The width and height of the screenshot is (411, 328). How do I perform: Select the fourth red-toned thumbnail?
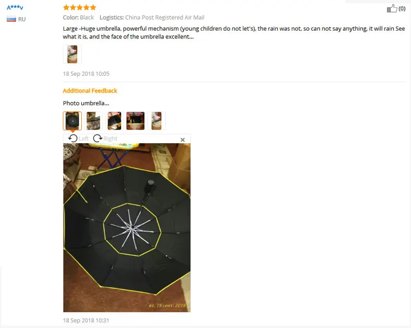click(135, 121)
